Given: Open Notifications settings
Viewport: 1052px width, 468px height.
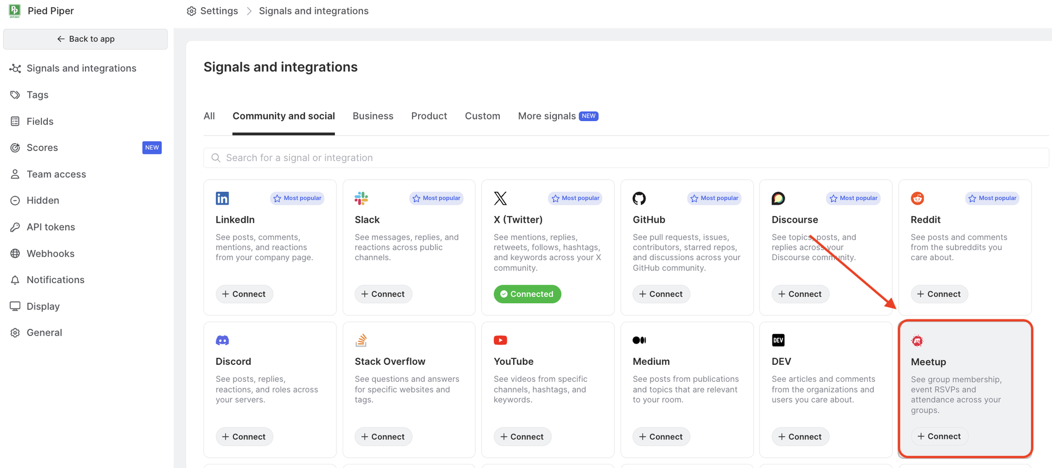Looking at the screenshot, I should [55, 280].
